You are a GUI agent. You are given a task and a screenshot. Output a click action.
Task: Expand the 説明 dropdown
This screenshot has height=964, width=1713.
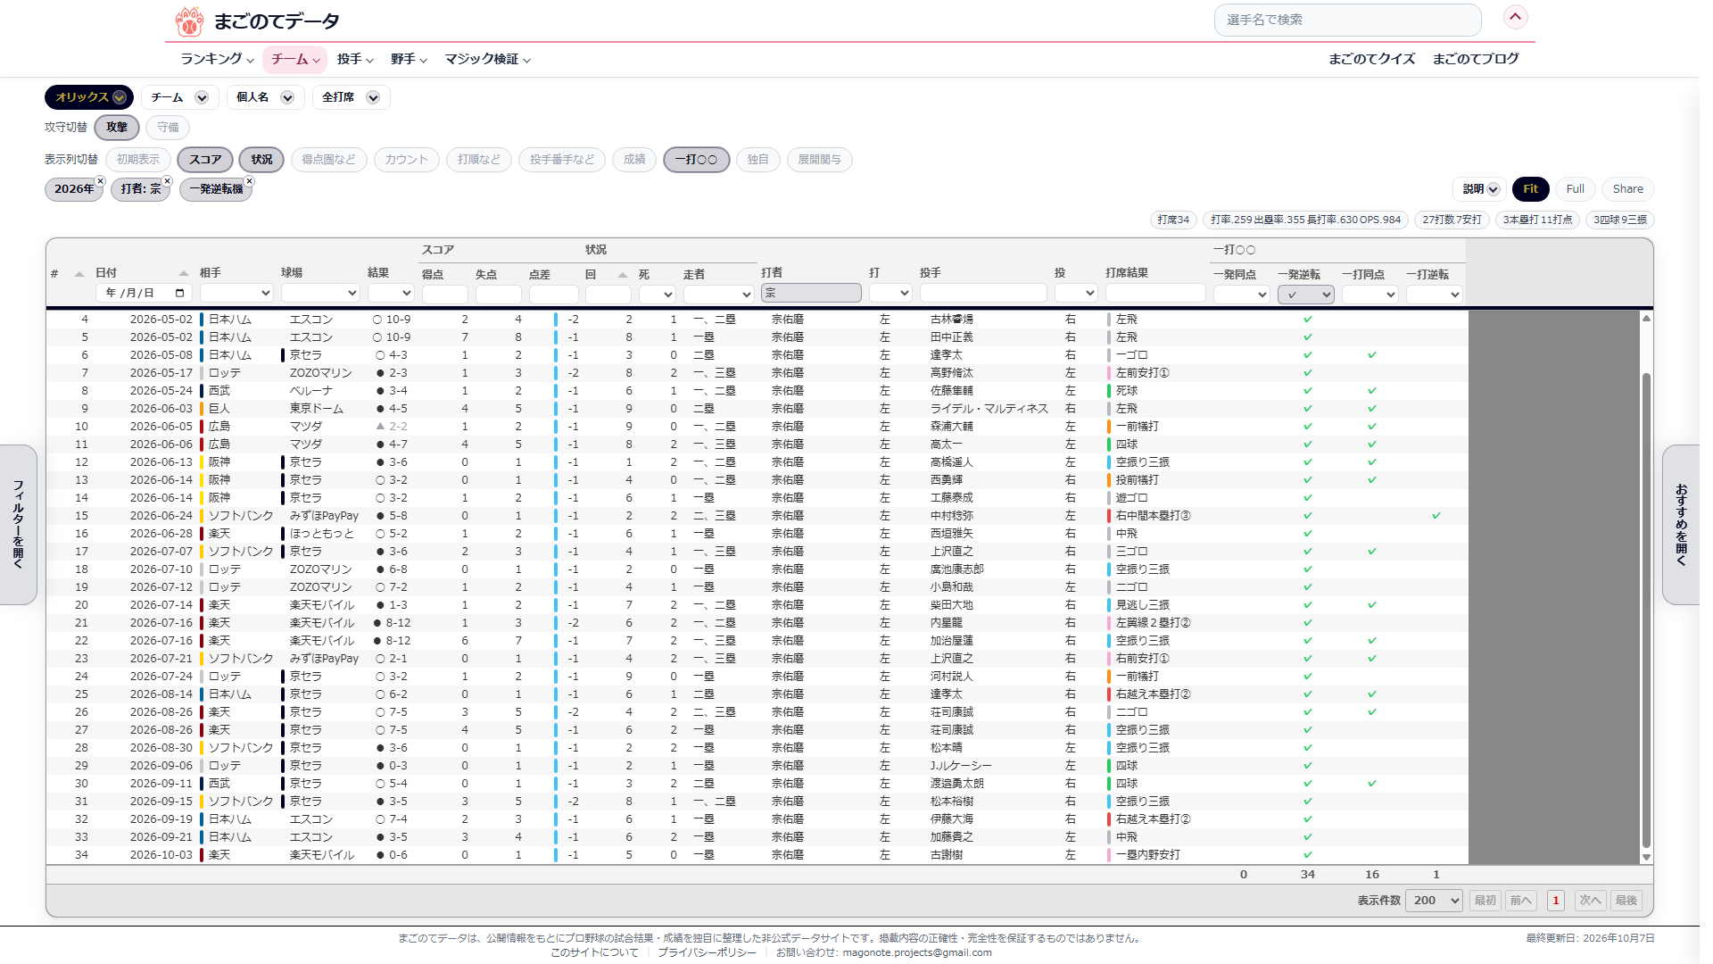(1480, 189)
